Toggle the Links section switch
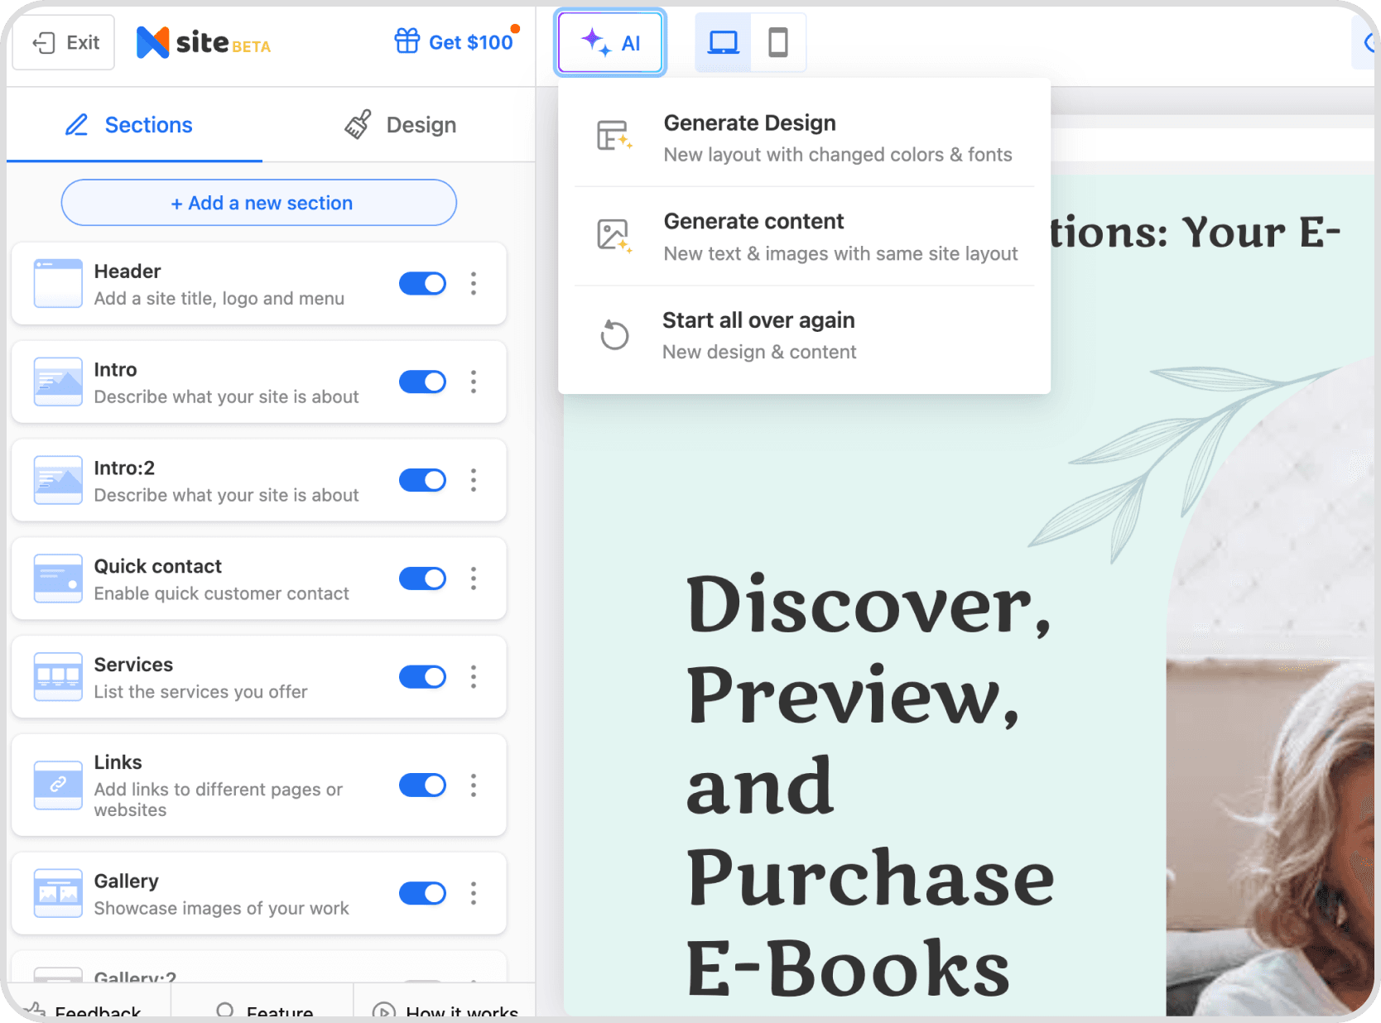Screen dimensions: 1381x1023 coord(422,785)
